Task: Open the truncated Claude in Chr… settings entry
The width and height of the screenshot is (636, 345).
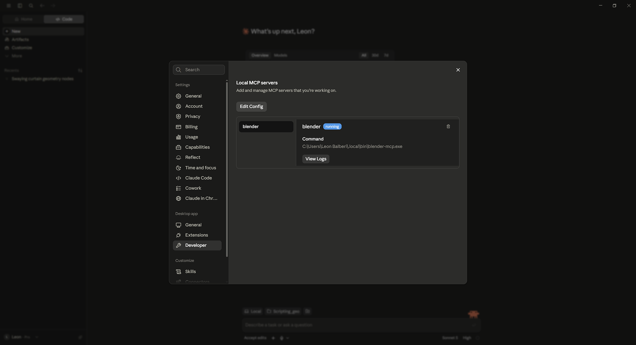Action: click(x=197, y=198)
